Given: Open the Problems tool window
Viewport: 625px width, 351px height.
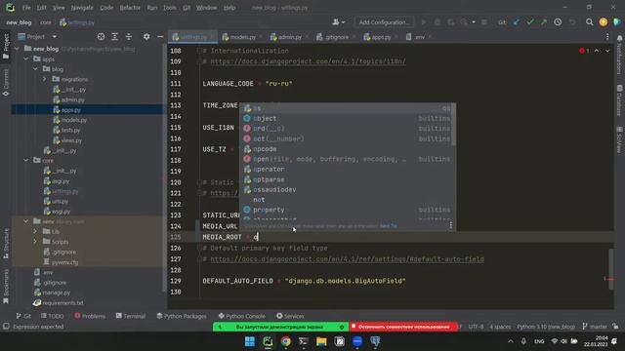Looking at the screenshot, I should pyautogui.click(x=90, y=316).
